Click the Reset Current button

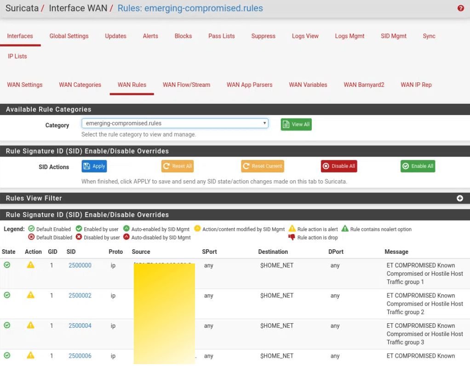click(262, 166)
